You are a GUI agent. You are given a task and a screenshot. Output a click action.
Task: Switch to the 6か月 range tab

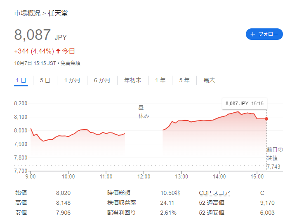coord(102,80)
